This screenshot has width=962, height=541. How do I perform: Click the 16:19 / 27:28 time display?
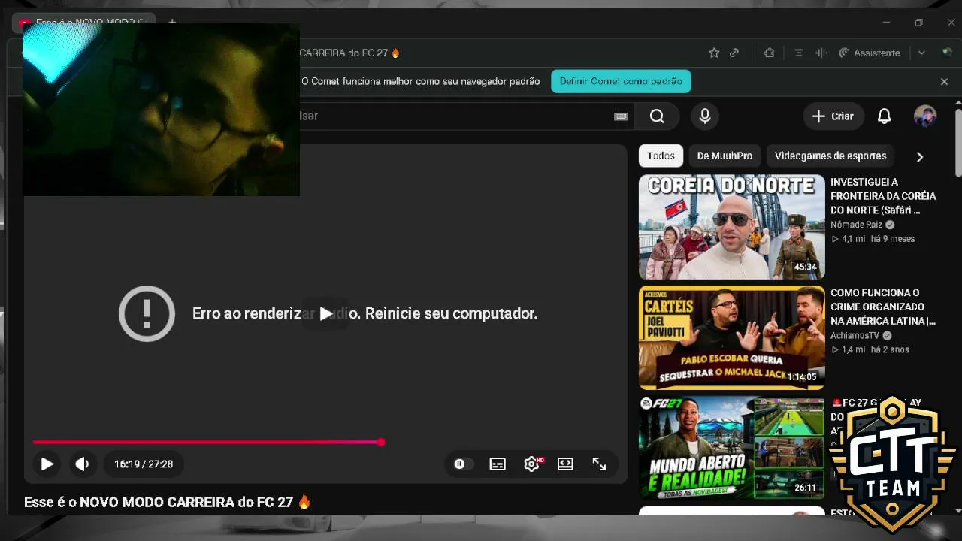[x=144, y=464]
